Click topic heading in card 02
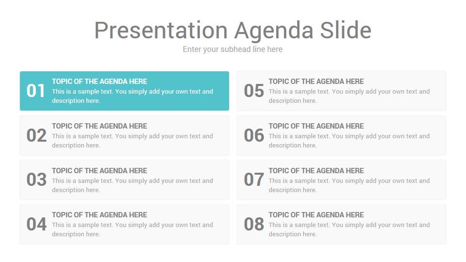 pyautogui.click(x=100, y=126)
